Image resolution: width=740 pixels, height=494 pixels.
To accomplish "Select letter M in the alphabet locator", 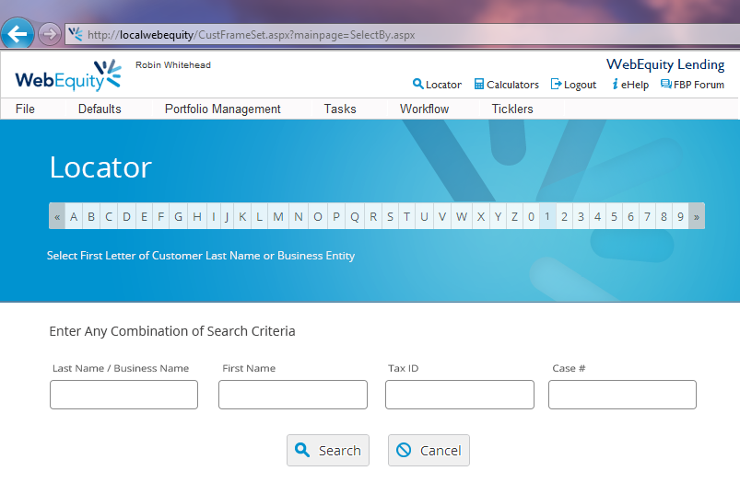I will click(278, 217).
